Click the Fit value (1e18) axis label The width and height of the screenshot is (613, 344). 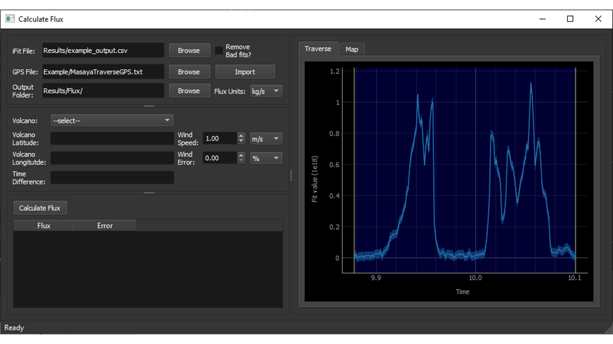(315, 179)
